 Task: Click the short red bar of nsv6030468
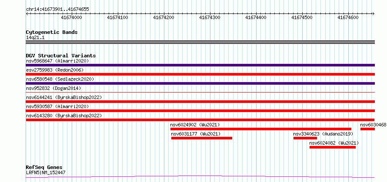click(367, 129)
